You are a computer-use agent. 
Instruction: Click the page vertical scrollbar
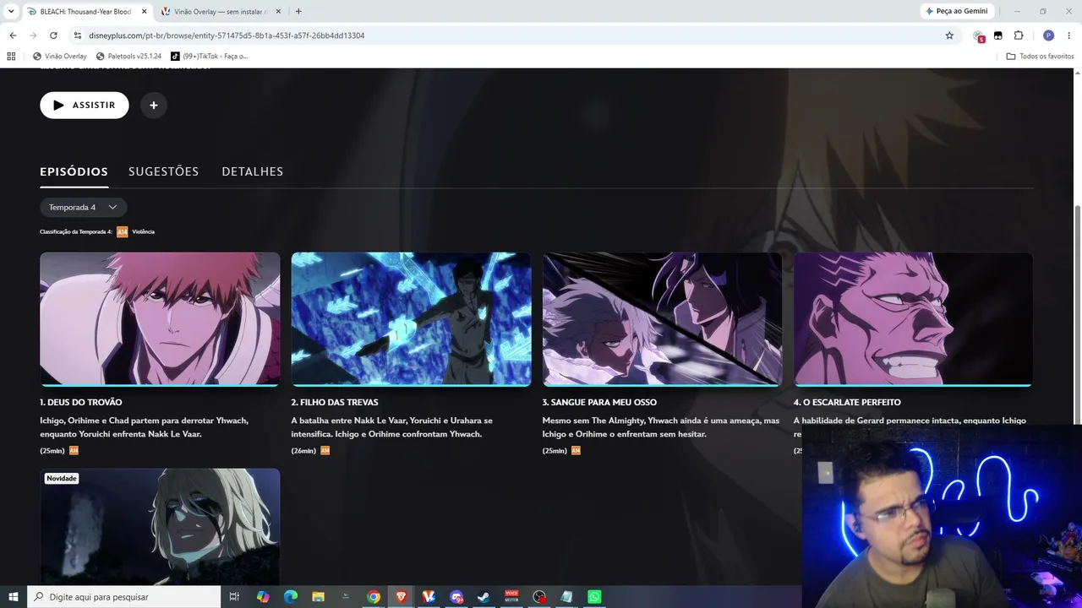pos(1078,313)
